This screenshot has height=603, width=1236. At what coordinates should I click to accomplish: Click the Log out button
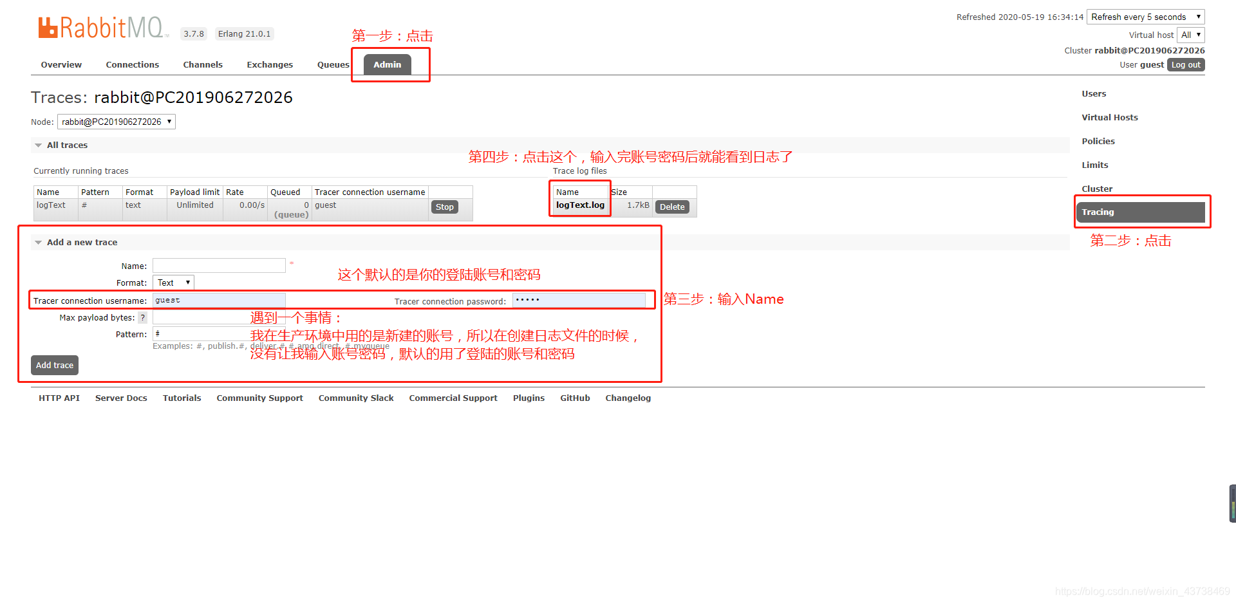(x=1186, y=65)
